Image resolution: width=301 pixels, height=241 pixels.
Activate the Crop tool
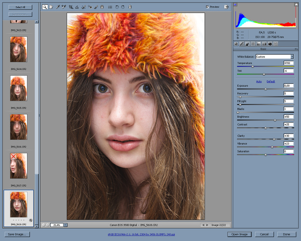[71, 7]
